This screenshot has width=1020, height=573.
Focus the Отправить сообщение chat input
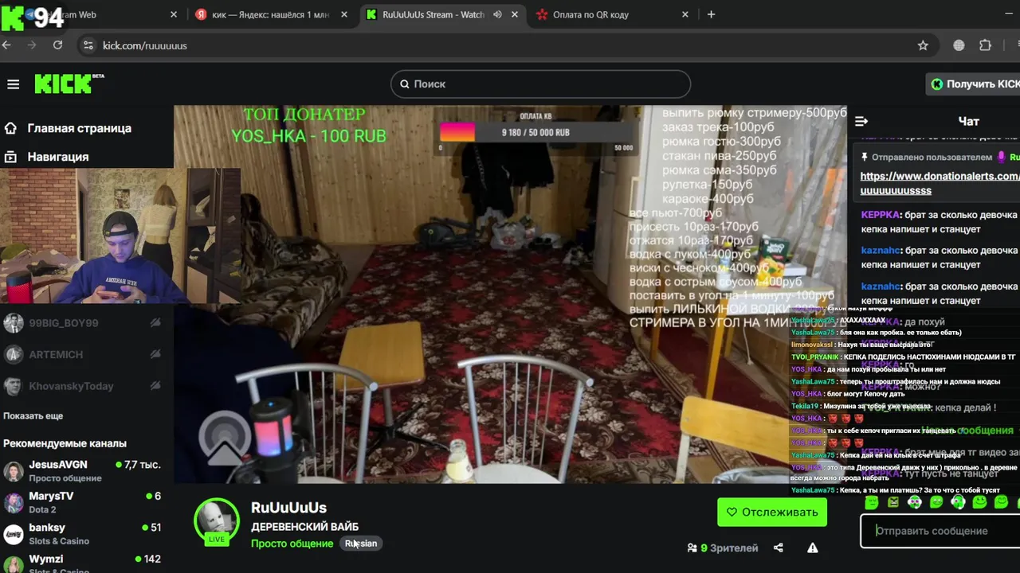click(940, 531)
